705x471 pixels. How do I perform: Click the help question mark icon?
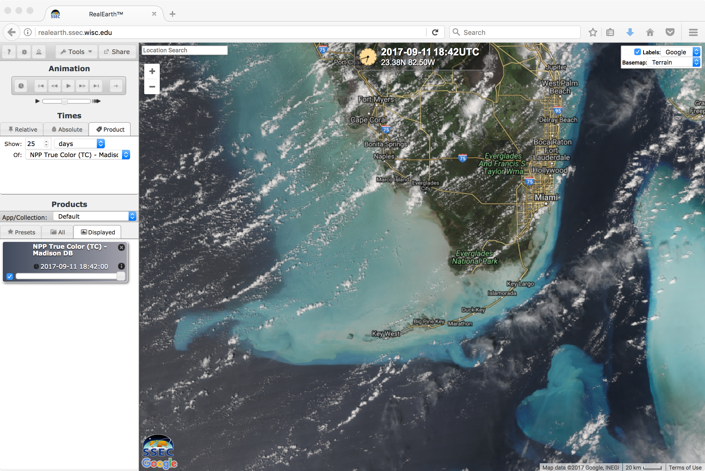(9, 52)
